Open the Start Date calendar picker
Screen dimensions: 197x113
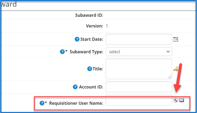pyautogui.click(x=176, y=39)
